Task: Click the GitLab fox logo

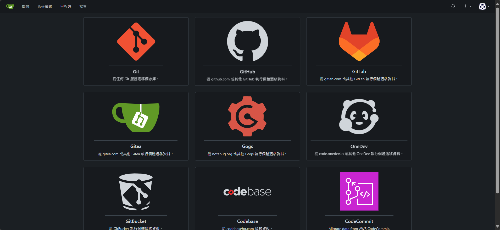Action: click(359, 42)
